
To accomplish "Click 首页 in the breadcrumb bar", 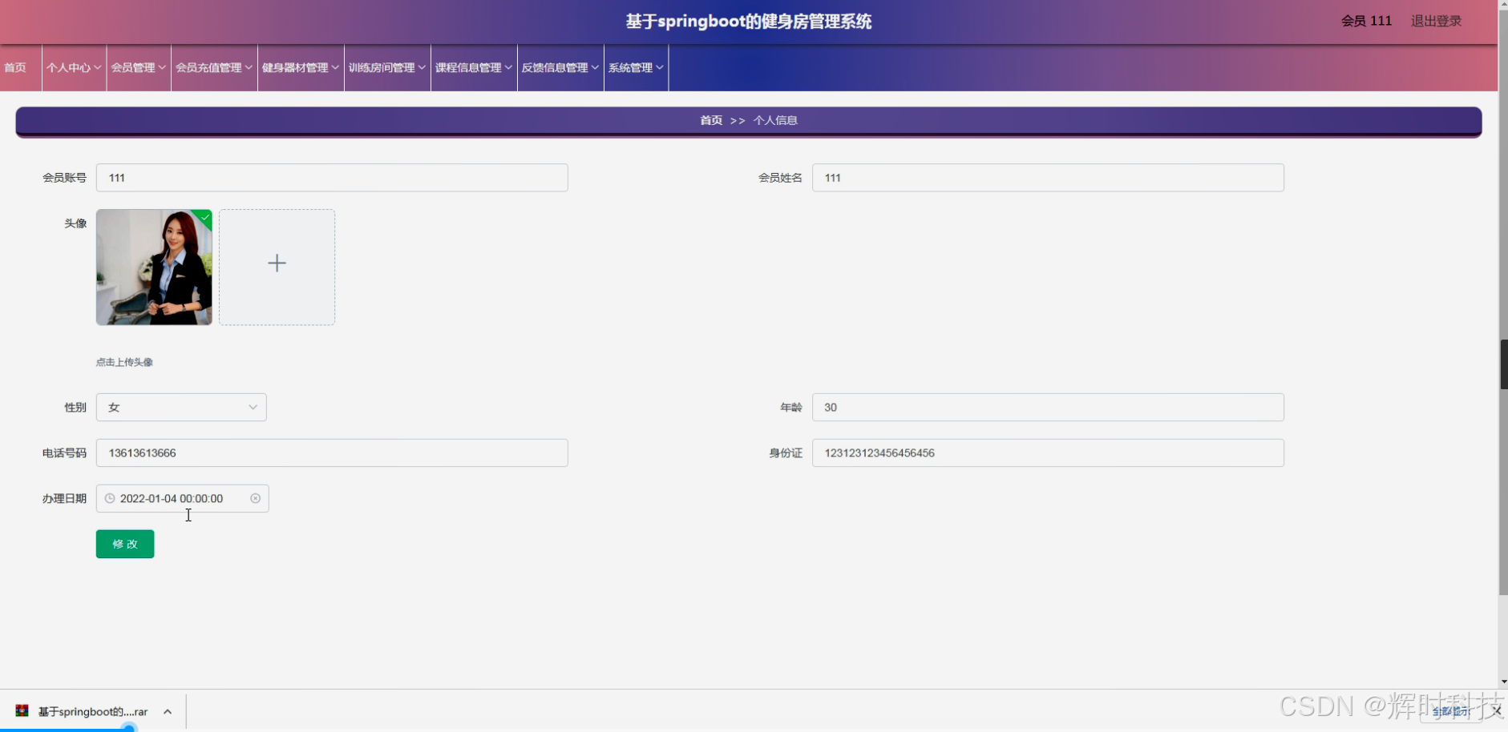I will (710, 120).
